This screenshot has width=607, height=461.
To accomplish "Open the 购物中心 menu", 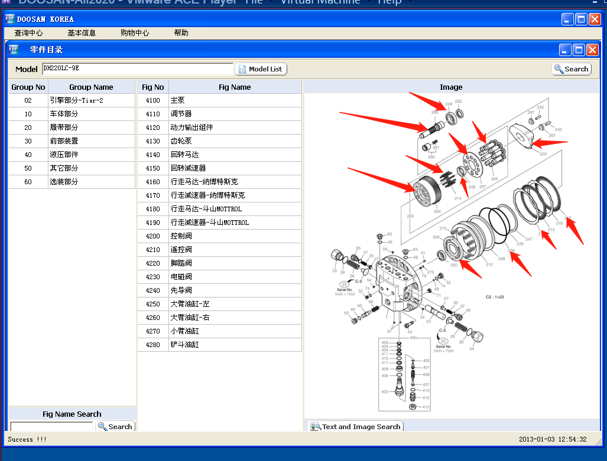I will click(135, 33).
